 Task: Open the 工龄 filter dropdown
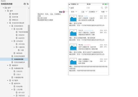(x=84, y=12)
